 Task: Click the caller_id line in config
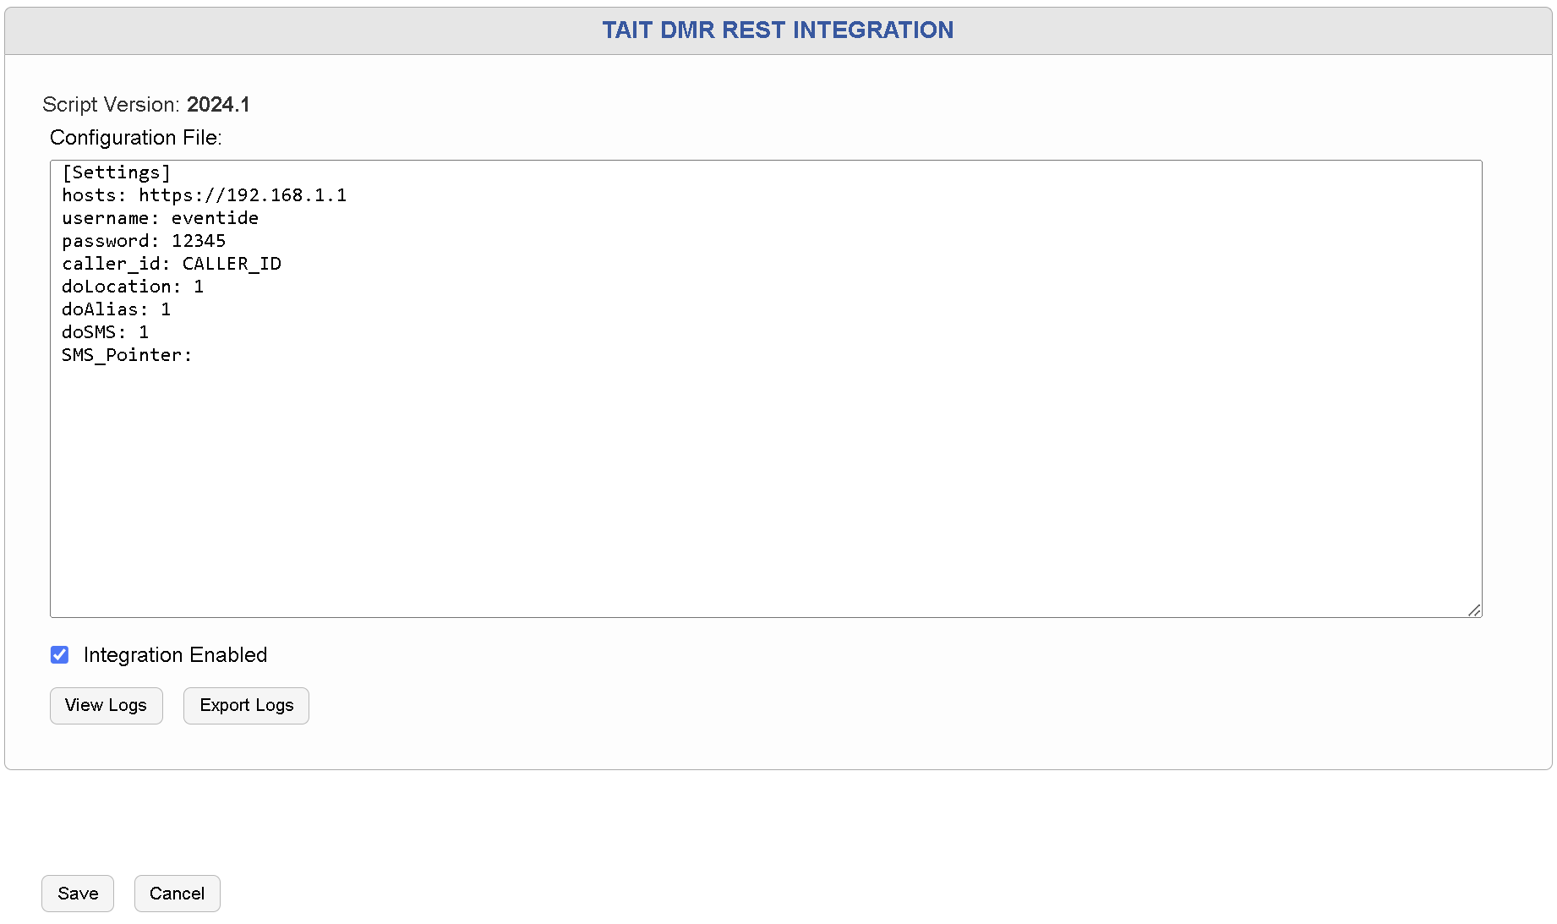tap(172, 264)
